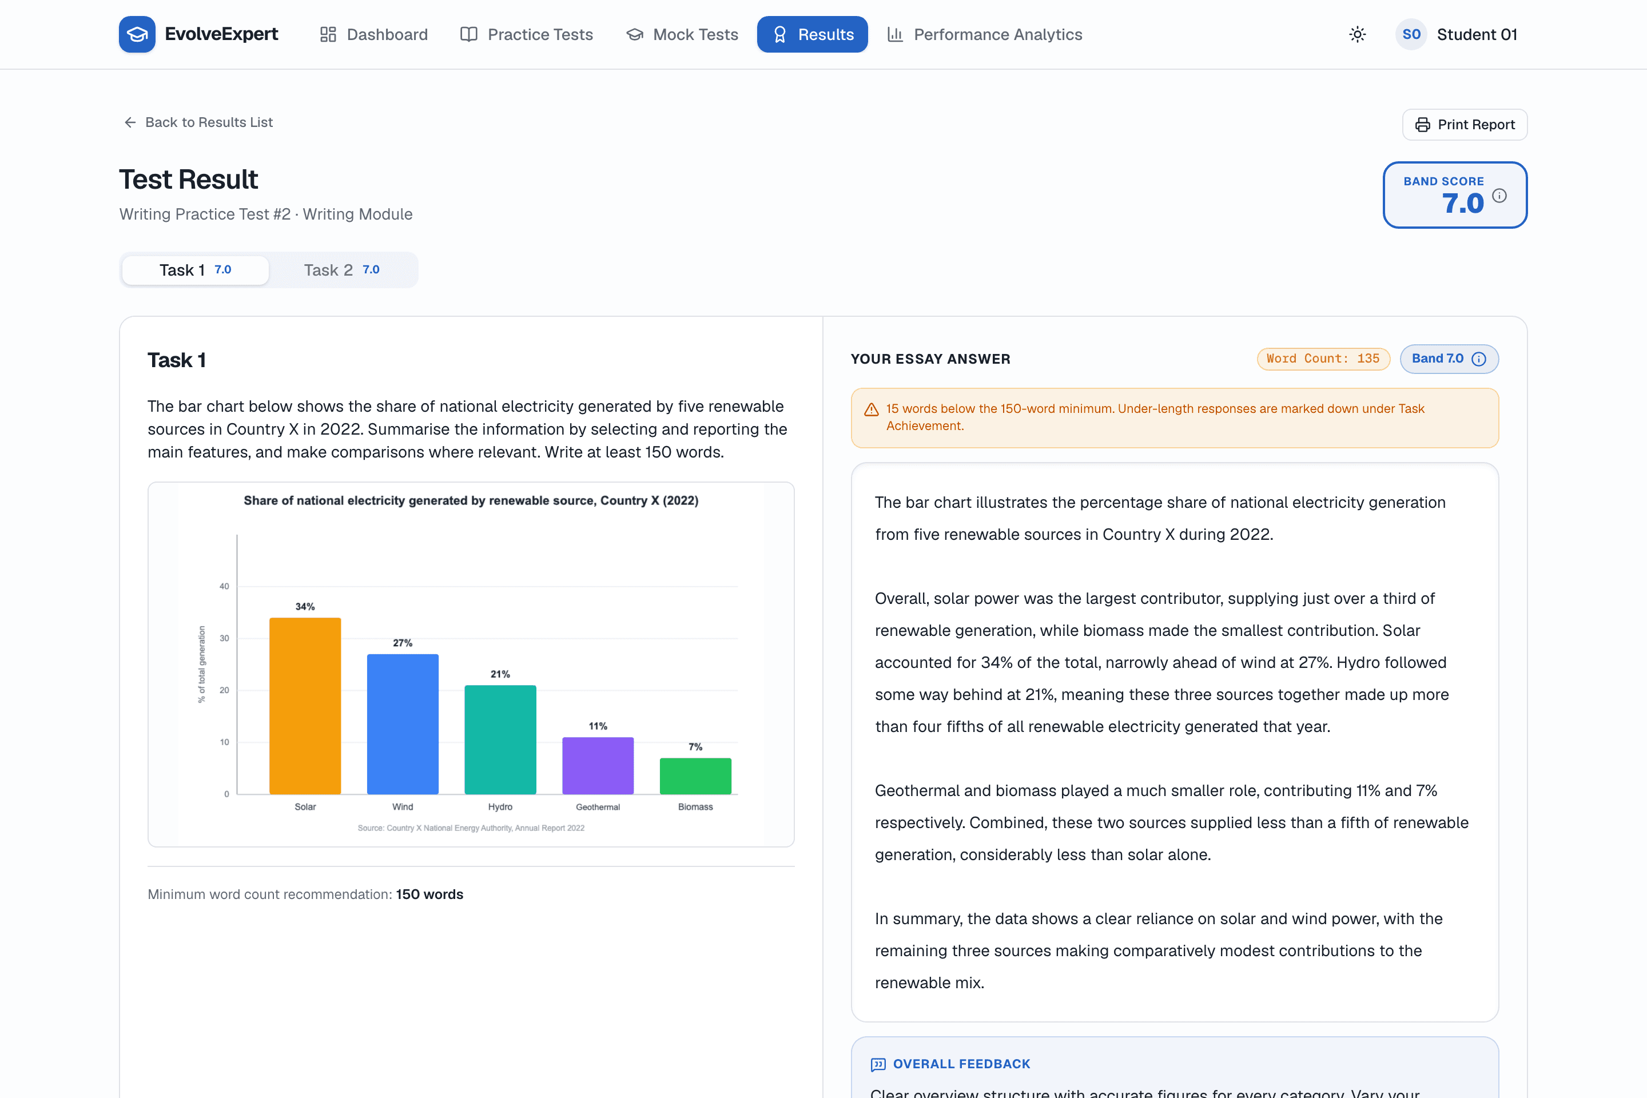Click 'Writing Practice Test #2 · Writing Module' subtitle
1647x1098 pixels.
click(x=266, y=214)
